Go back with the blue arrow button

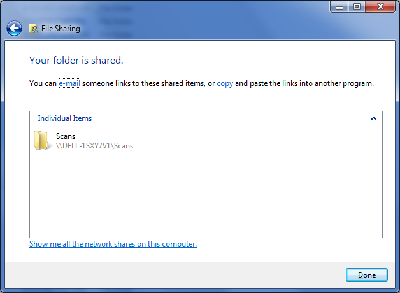pyautogui.click(x=14, y=28)
